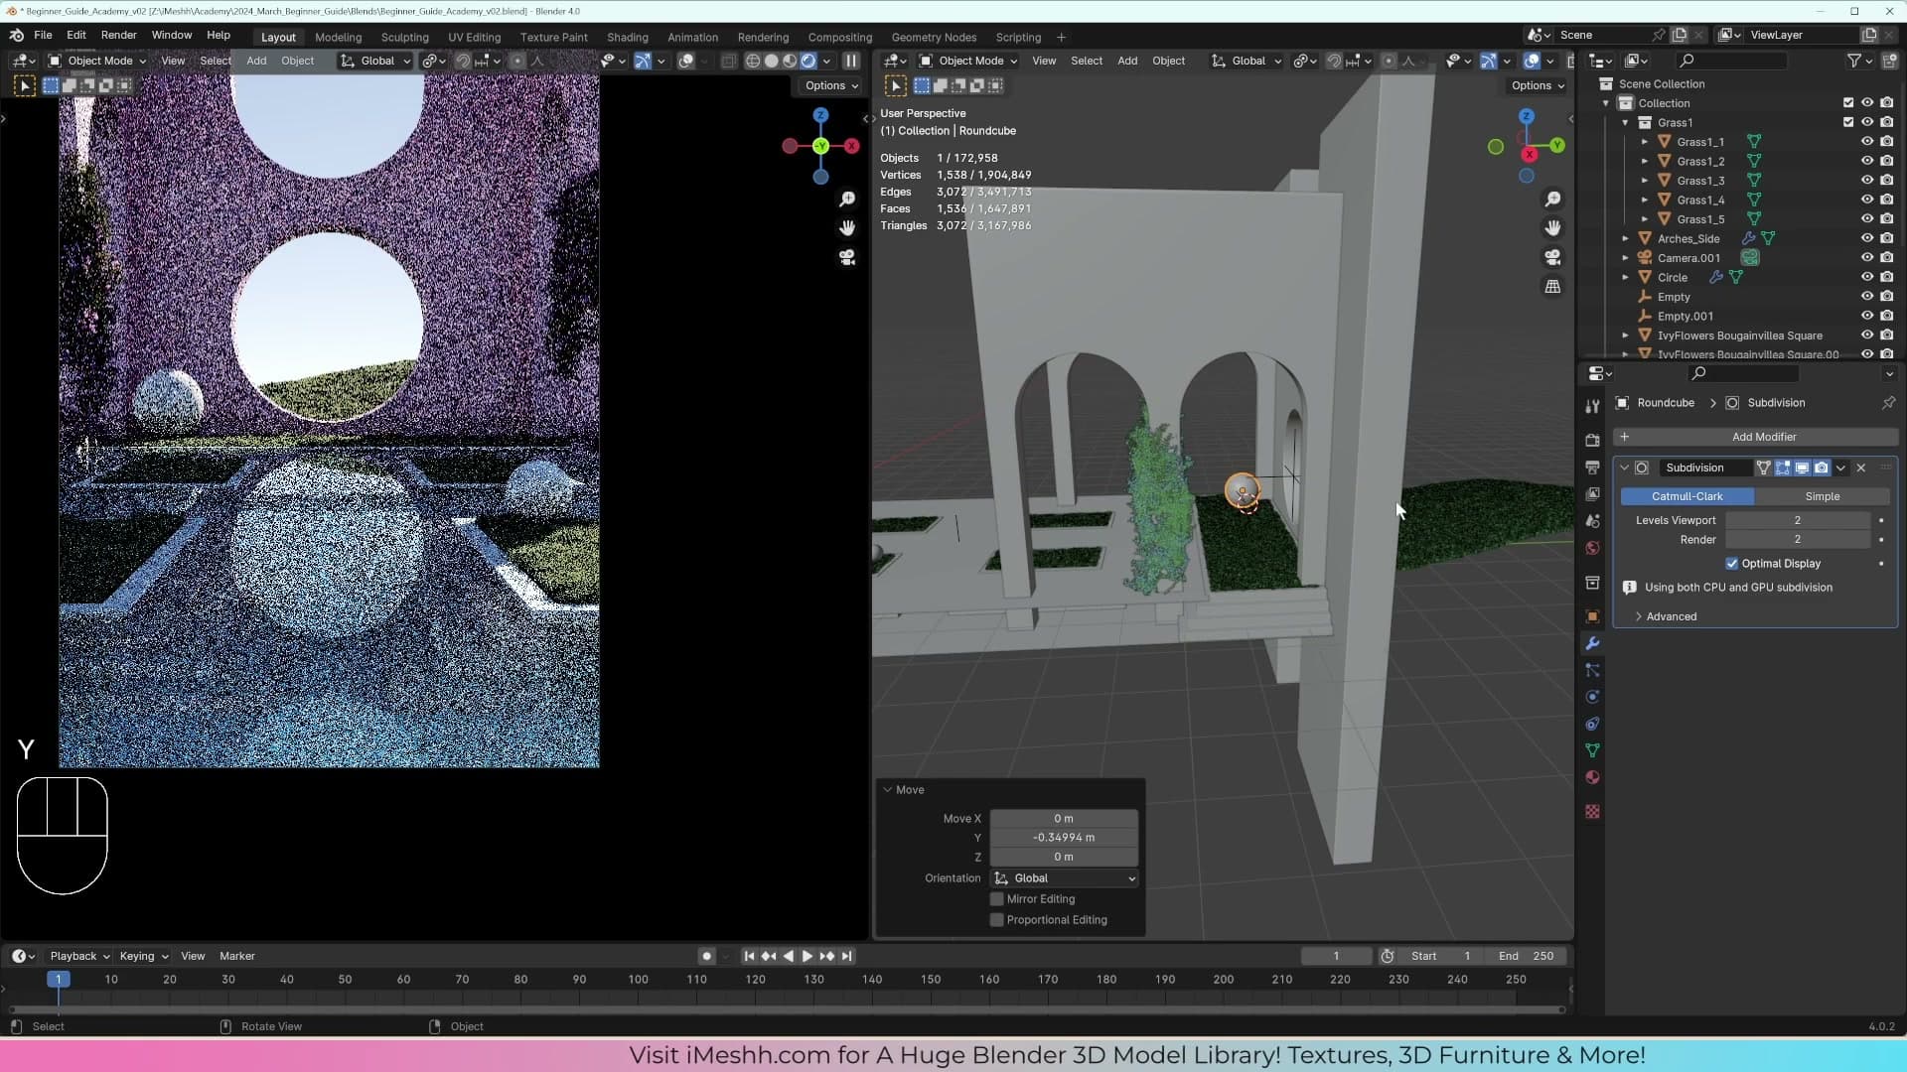Hide Arches_Side object in viewport
1907x1072 pixels.
coord(1867,238)
